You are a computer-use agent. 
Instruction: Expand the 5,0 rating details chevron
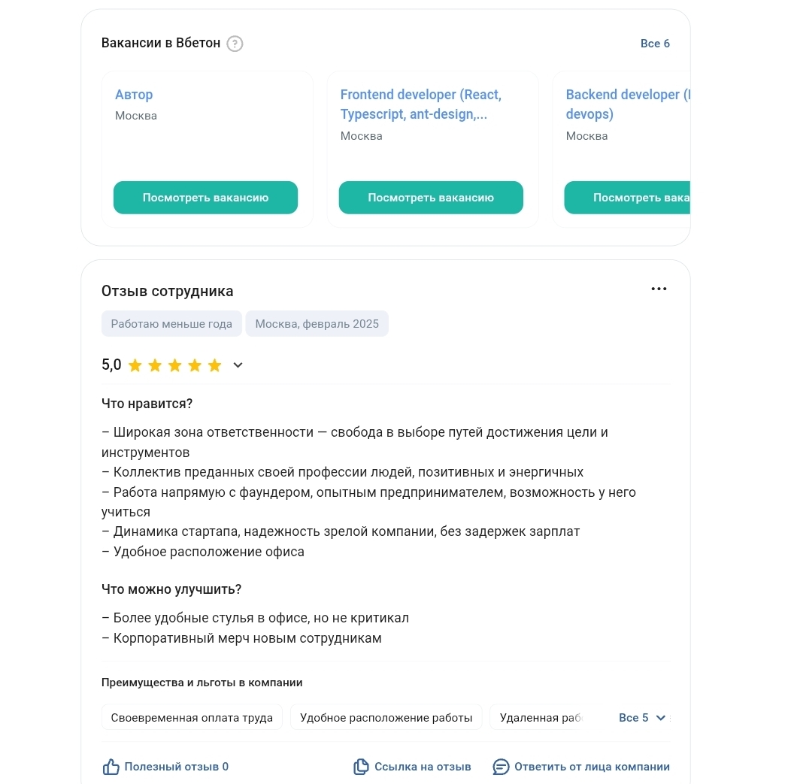[x=238, y=365]
